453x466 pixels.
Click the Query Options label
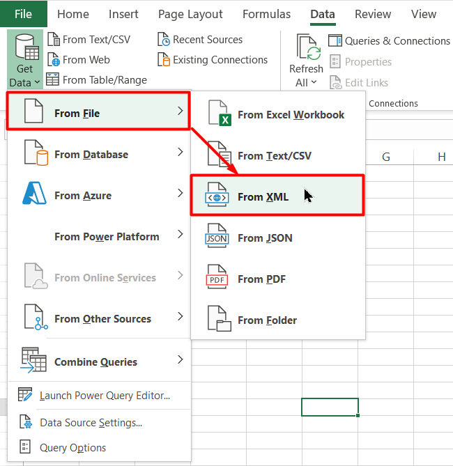[x=73, y=448]
